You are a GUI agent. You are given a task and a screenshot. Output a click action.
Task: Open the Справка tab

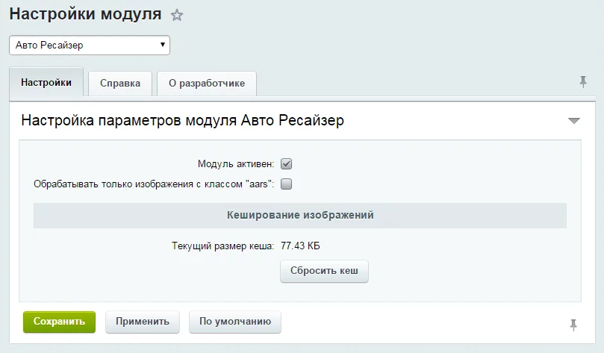click(x=120, y=84)
